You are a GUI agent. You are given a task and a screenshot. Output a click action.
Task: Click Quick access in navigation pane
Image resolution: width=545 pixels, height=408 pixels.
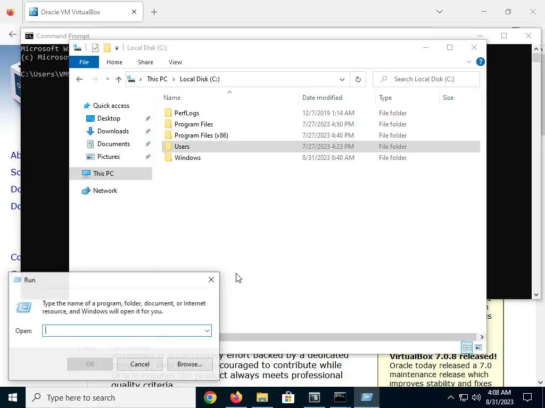111,106
